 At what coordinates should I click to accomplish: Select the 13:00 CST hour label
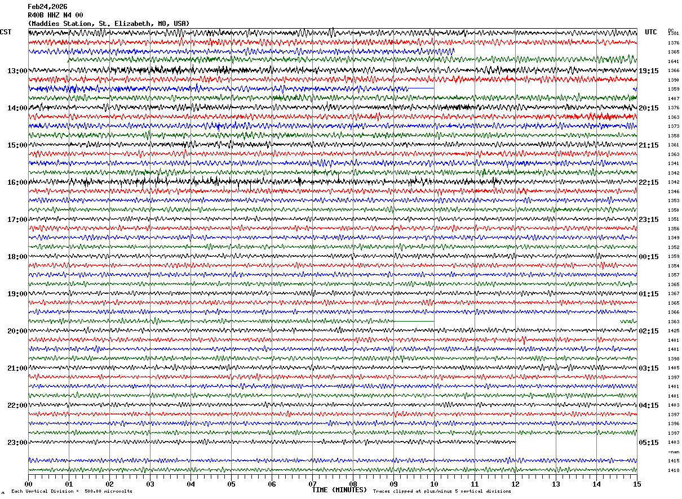pos(17,71)
